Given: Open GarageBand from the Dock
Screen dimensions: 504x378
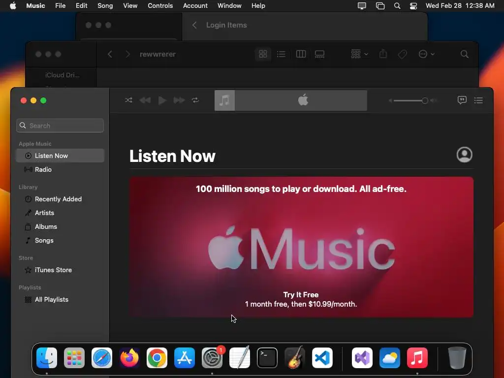Looking at the screenshot, I should coord(294,358).
